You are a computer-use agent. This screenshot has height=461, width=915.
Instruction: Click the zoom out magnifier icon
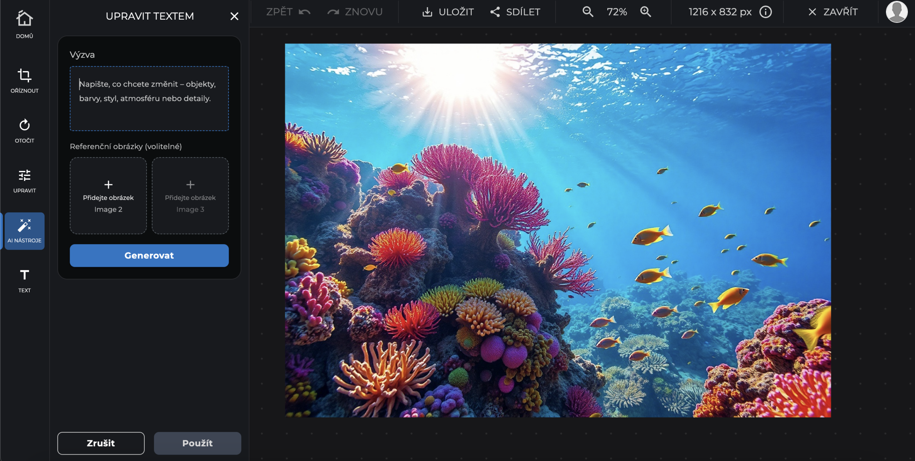click(x=588, y=12)
